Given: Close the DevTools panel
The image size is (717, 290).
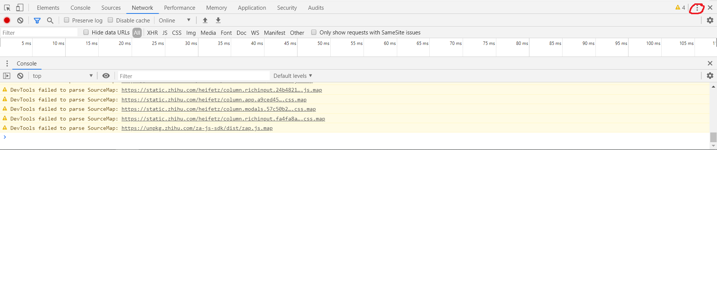Looking at the screenshot, I should [x=710, y=7].
